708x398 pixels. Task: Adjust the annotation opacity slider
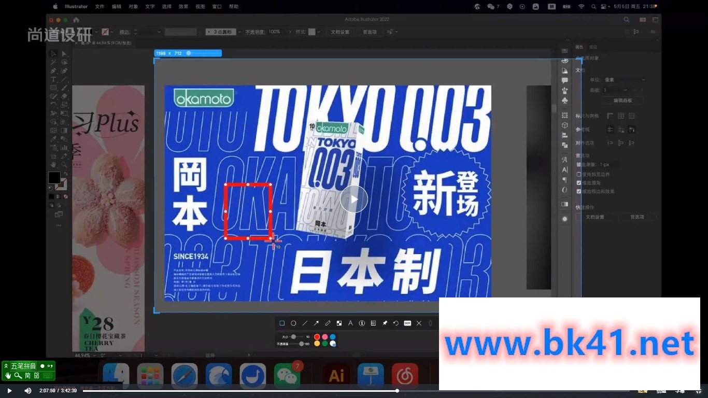302,344
